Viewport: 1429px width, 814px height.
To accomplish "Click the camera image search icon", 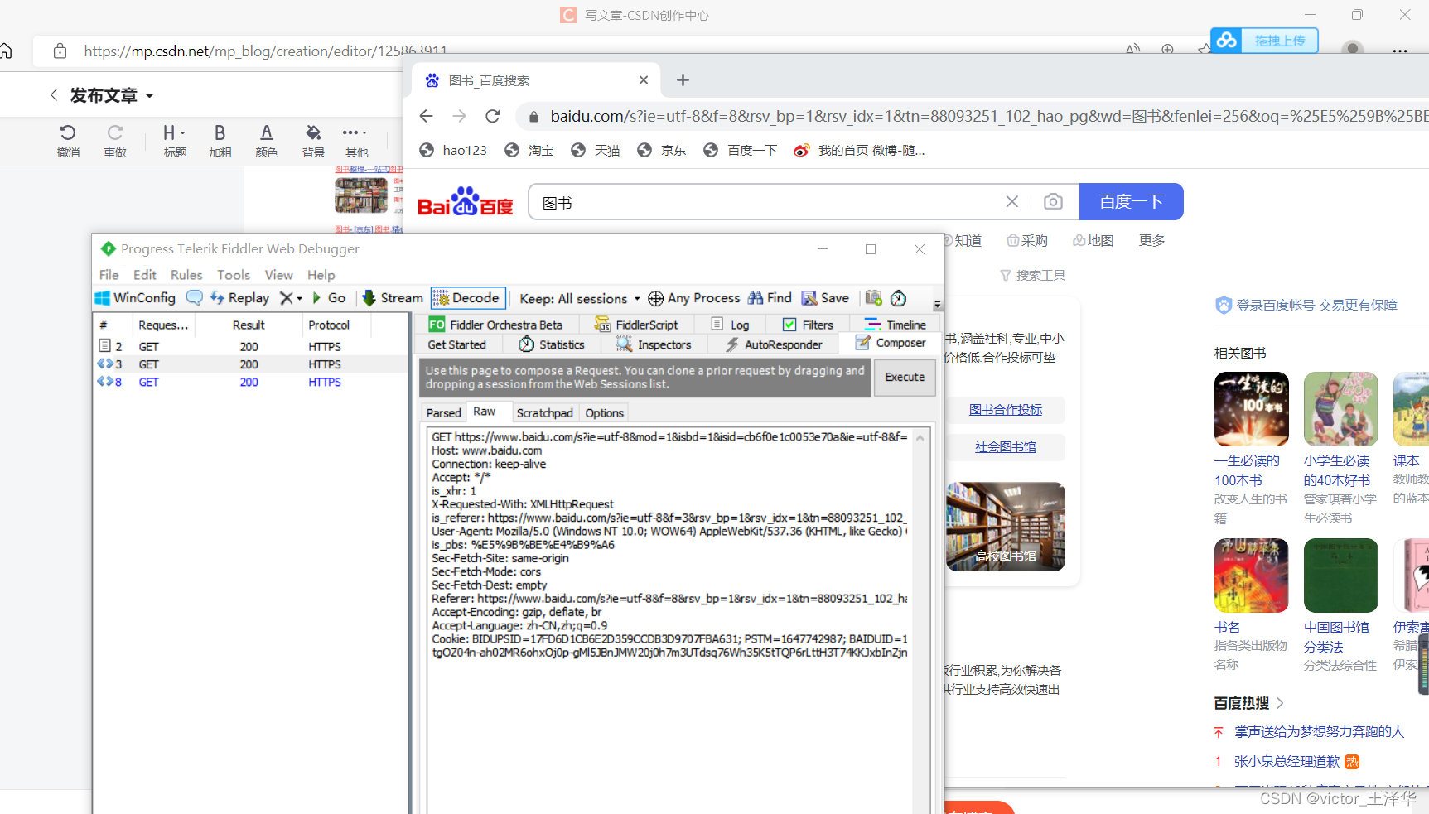I will point(1053,202).
